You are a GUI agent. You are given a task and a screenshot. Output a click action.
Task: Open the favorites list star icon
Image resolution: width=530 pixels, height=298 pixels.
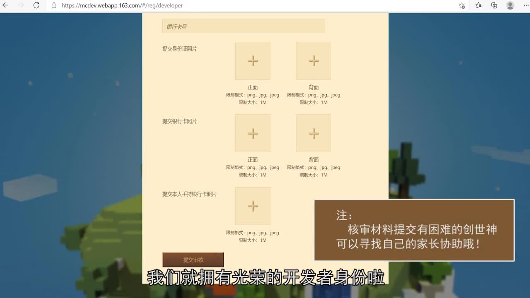click(x=478, y=5)
